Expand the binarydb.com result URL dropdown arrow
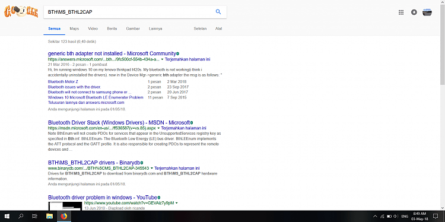445x222 pixels. (x=152, y=169)
